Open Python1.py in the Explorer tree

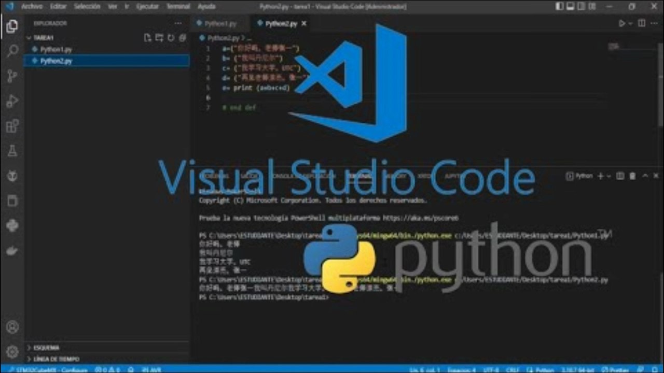(107, 49)
